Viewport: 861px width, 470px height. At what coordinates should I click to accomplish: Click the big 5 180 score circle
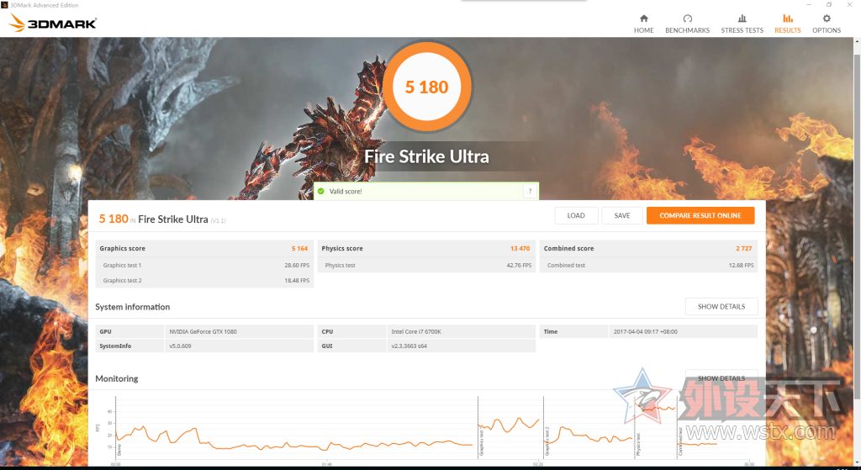(x=426, y=87)
